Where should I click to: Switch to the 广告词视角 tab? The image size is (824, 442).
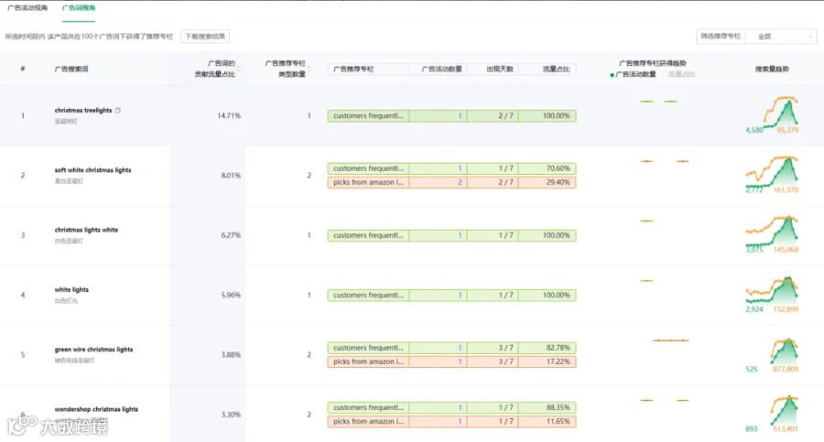79,8
